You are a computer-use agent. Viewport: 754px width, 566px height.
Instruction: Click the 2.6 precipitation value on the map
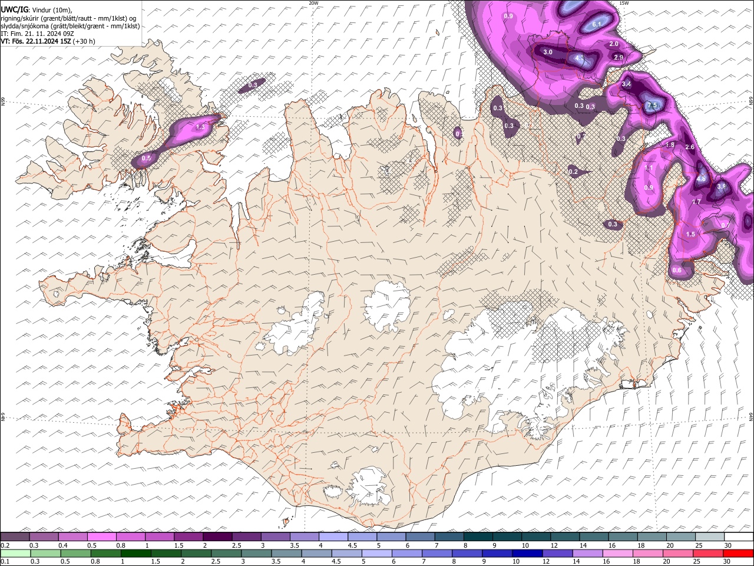(x=690, y=147)
